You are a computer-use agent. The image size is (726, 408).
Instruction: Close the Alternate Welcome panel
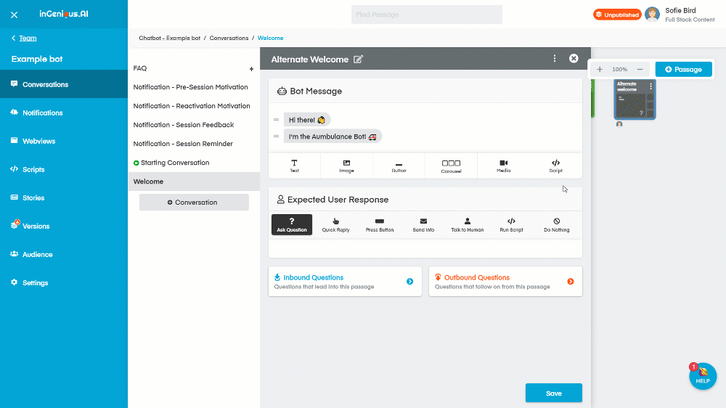click(574, 58)
